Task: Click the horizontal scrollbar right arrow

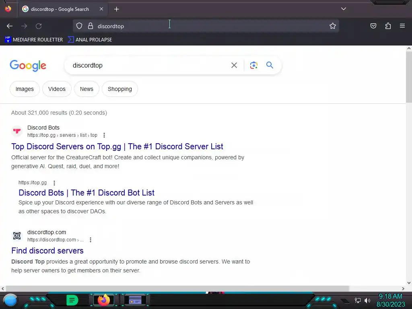Action: [x=403, y=288]
